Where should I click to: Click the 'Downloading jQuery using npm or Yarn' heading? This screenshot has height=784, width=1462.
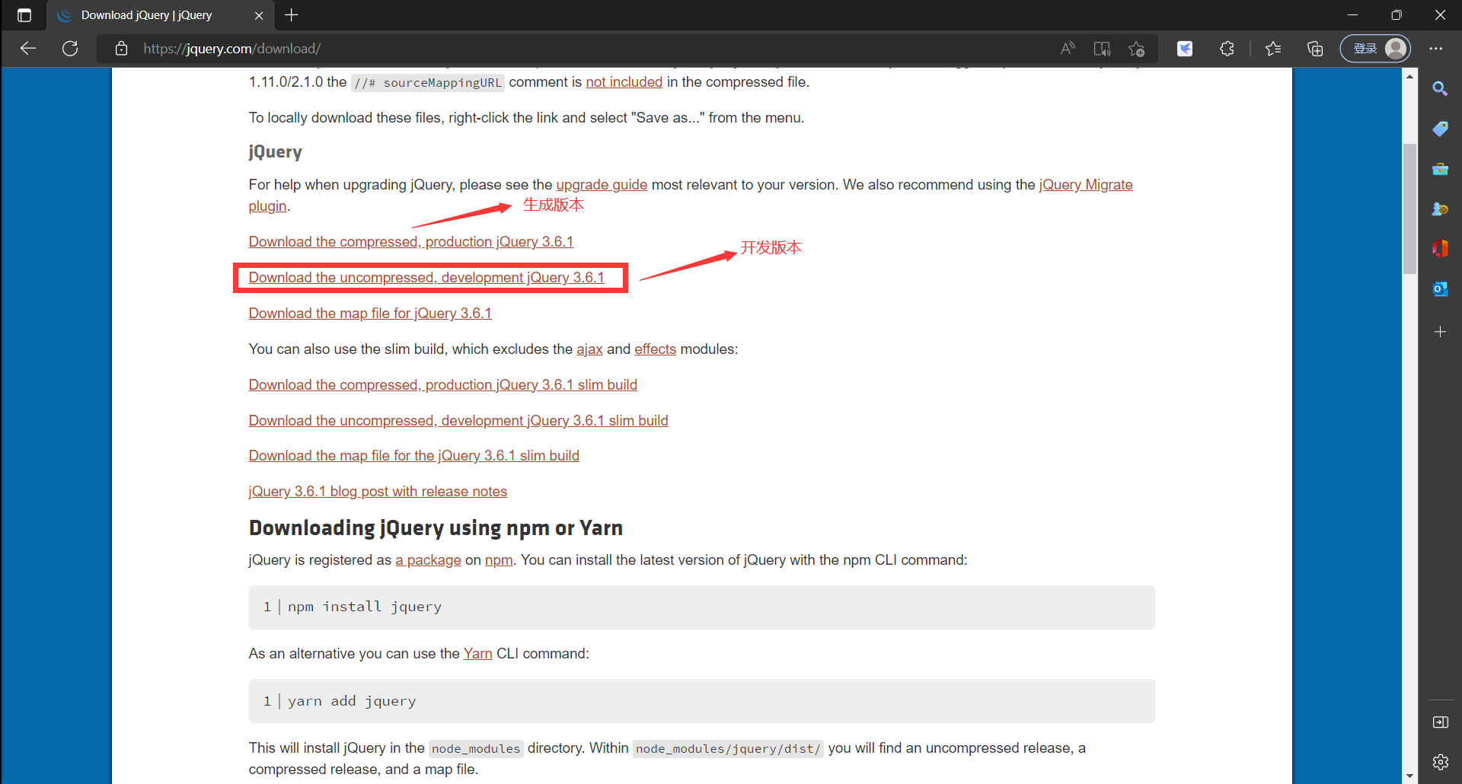point(436,528)
